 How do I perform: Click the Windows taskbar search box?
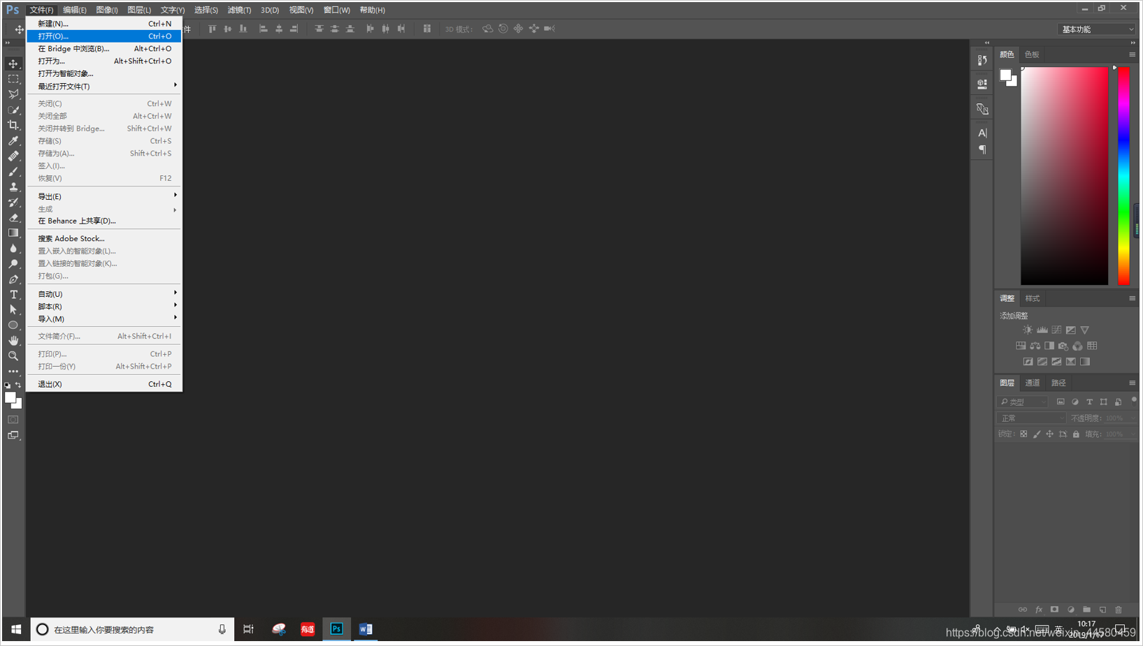click(x=132, y=629)
